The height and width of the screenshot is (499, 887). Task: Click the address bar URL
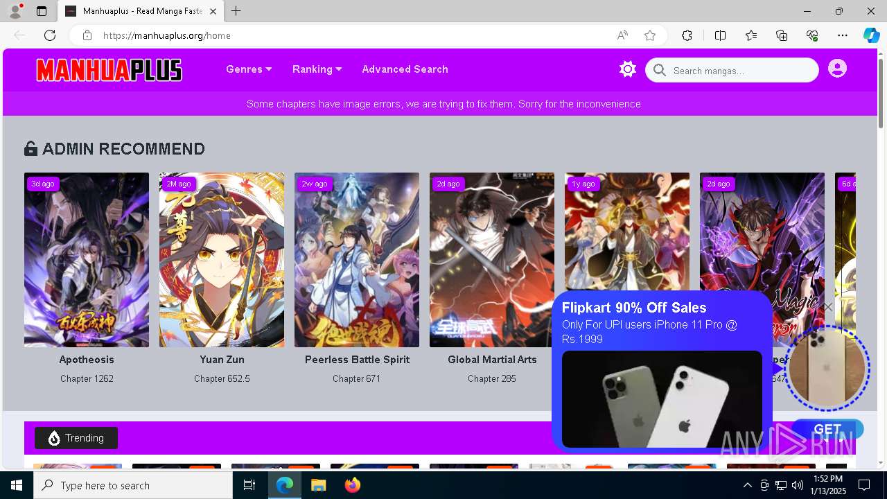[167, 35]
